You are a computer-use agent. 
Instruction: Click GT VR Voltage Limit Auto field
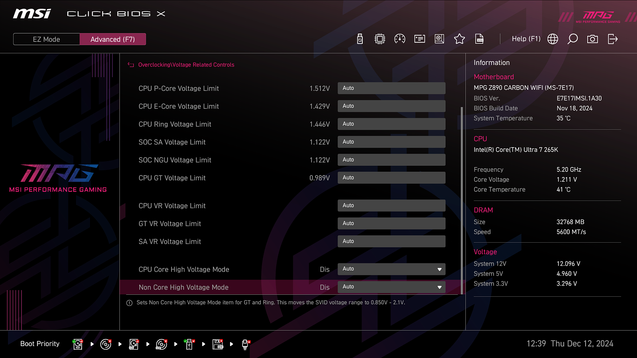point(391,224)
